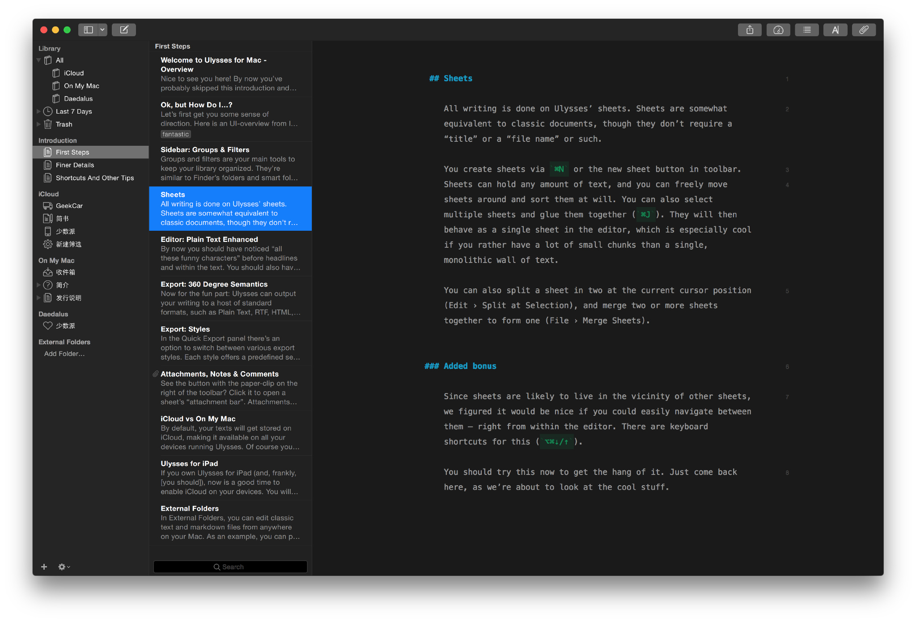Open the sidebar view dropdown arrow

(x=102, y=30)
